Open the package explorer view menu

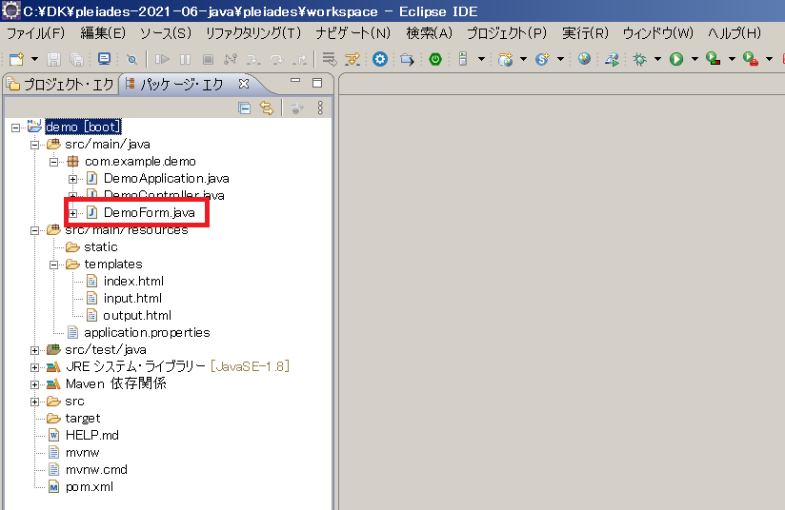point(320,108)
